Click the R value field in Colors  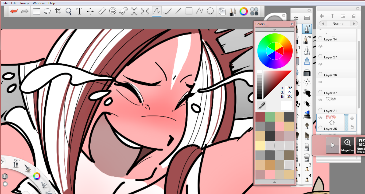pyautogui.click(x=289, y=88)
